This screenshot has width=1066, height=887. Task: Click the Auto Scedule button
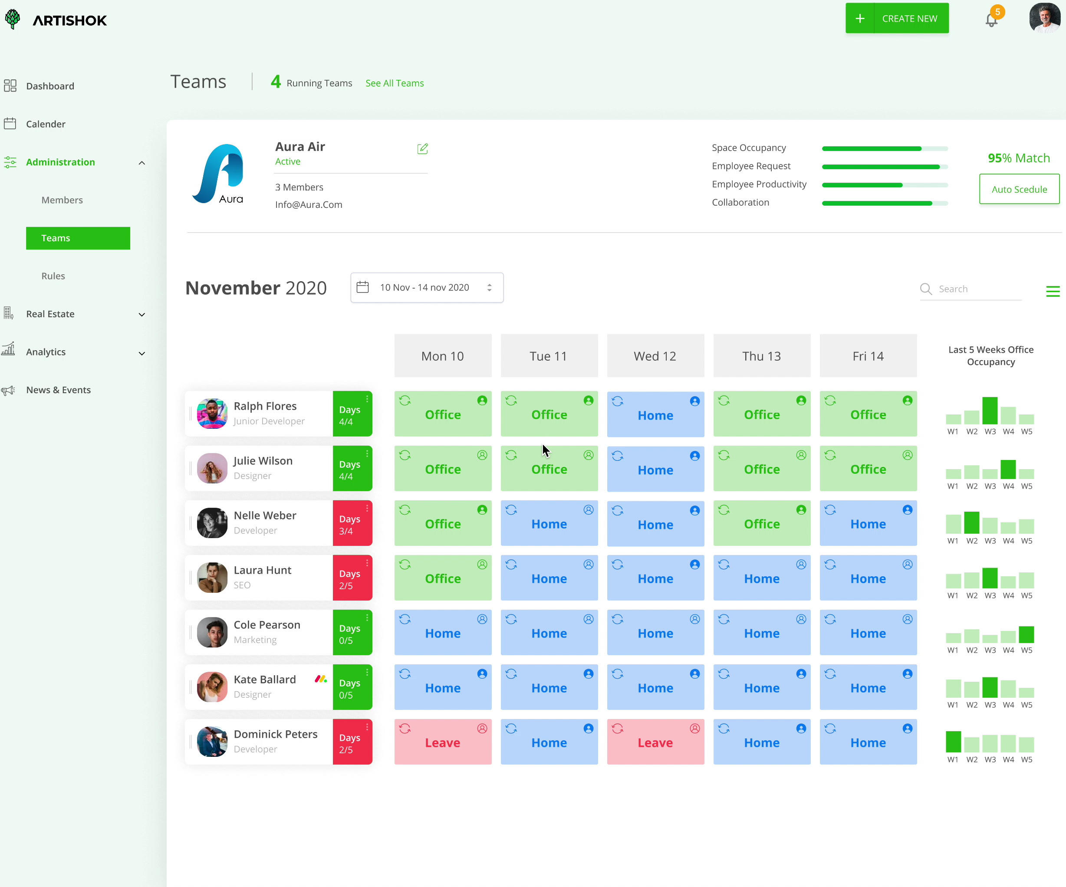(x=1019, y=189)
